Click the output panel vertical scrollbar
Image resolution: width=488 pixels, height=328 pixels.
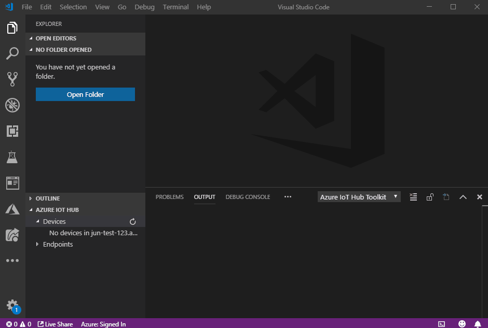coord(484,262)
